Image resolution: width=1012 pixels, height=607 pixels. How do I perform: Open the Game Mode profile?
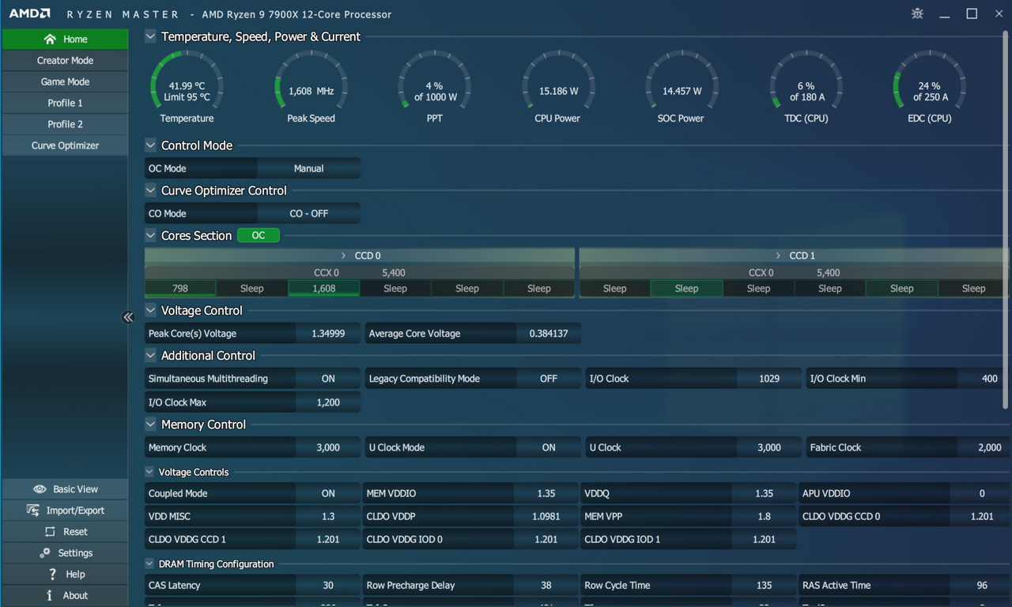point(65,81)
